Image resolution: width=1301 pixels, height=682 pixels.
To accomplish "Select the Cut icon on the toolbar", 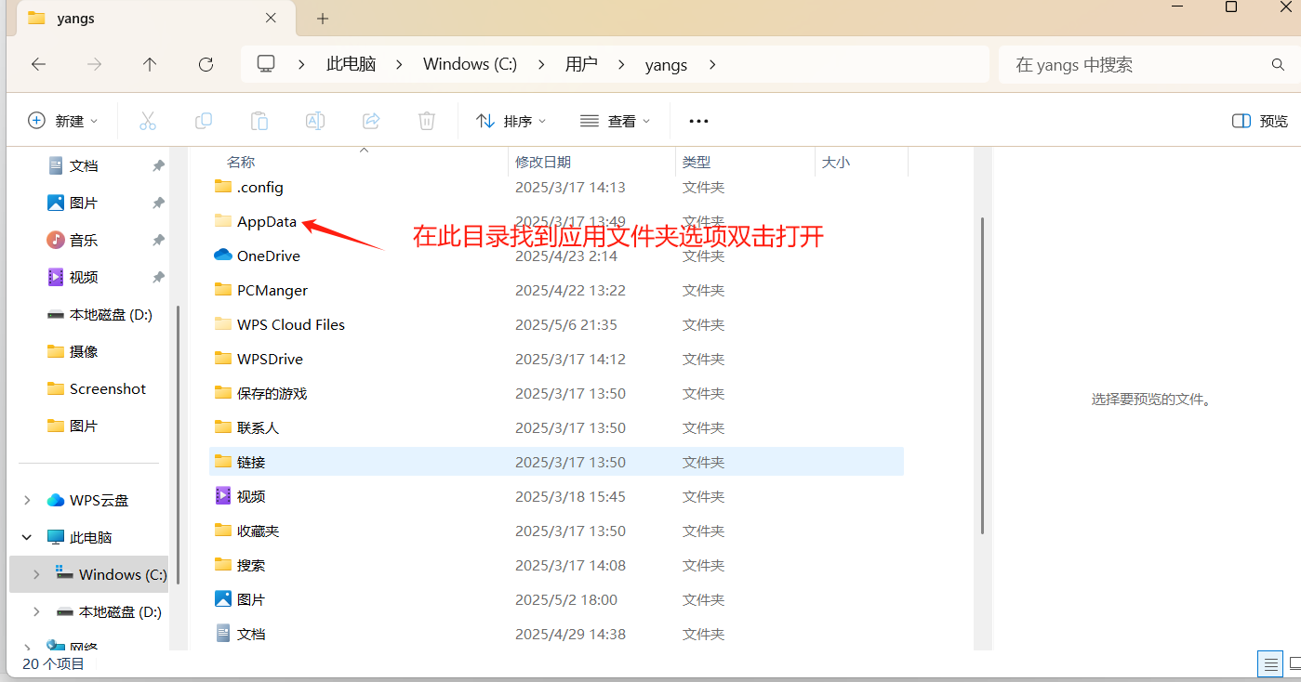I will coord(148,121).
